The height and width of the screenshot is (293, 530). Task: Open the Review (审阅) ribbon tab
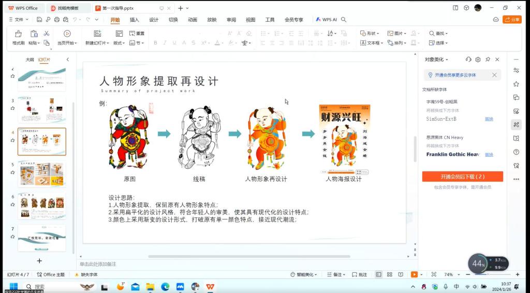pos(231,20)
